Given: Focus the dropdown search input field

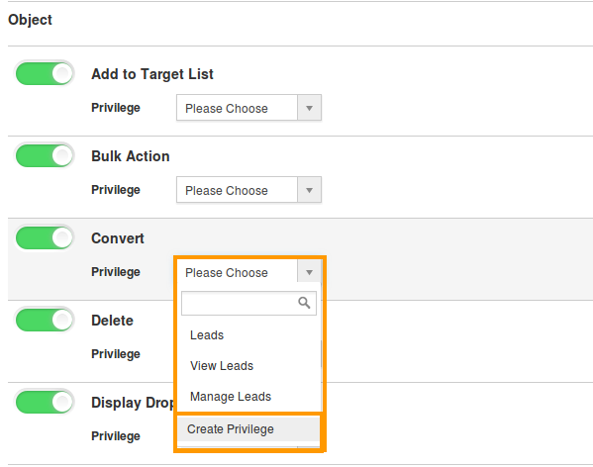Looking at the screenshot, I should point(248,303).
